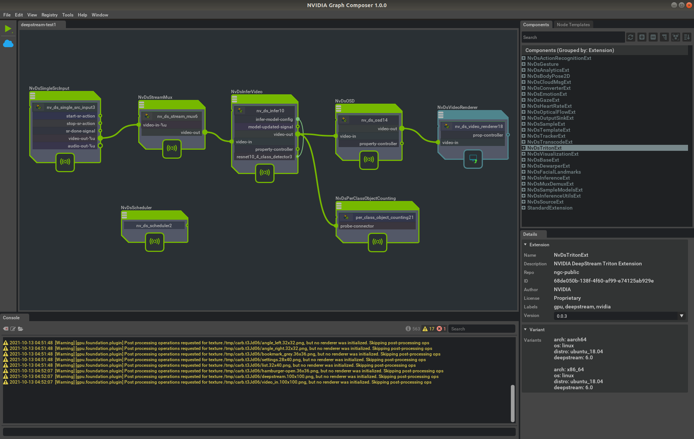Click the blue cloud icon in sidebar

tap(8, 44)
